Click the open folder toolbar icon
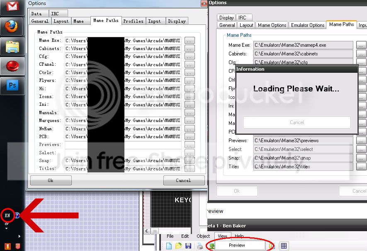This screenshot has width=367, height=251. tap(179, 246)
